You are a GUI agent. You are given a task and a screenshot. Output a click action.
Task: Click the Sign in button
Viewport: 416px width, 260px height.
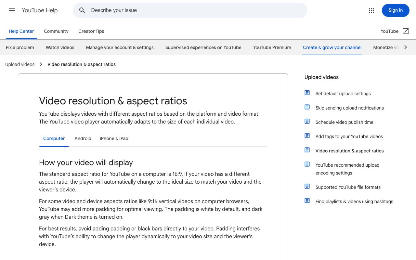(396, 10)
